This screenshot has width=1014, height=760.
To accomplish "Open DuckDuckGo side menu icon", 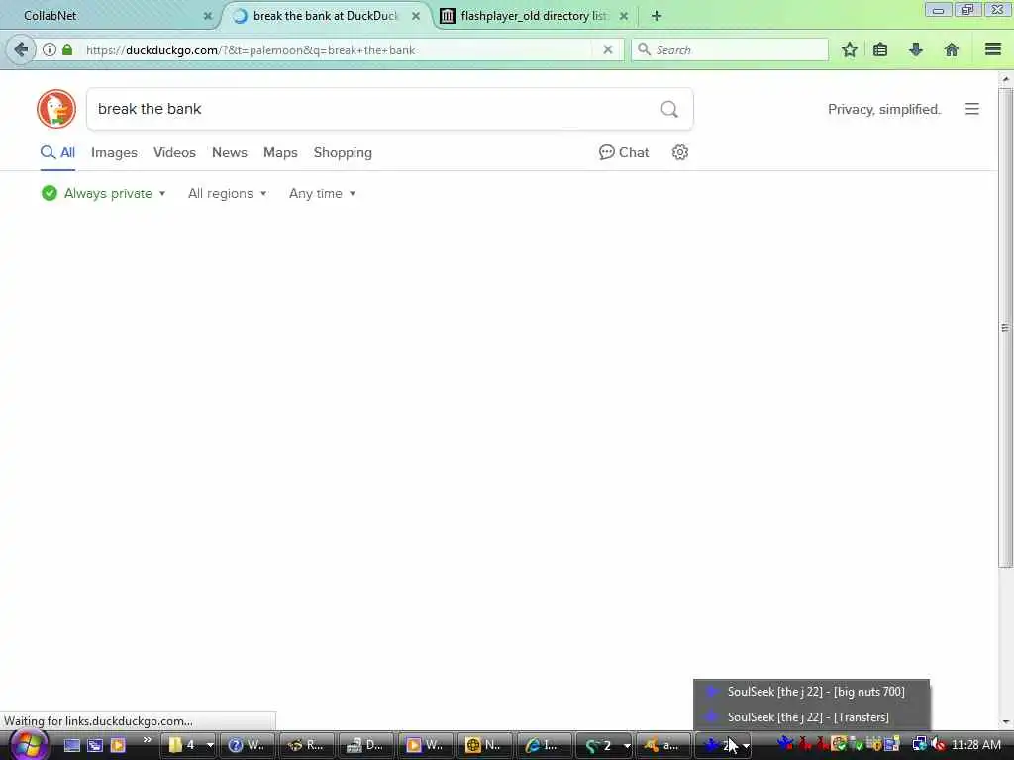I will tap(972, 109).
